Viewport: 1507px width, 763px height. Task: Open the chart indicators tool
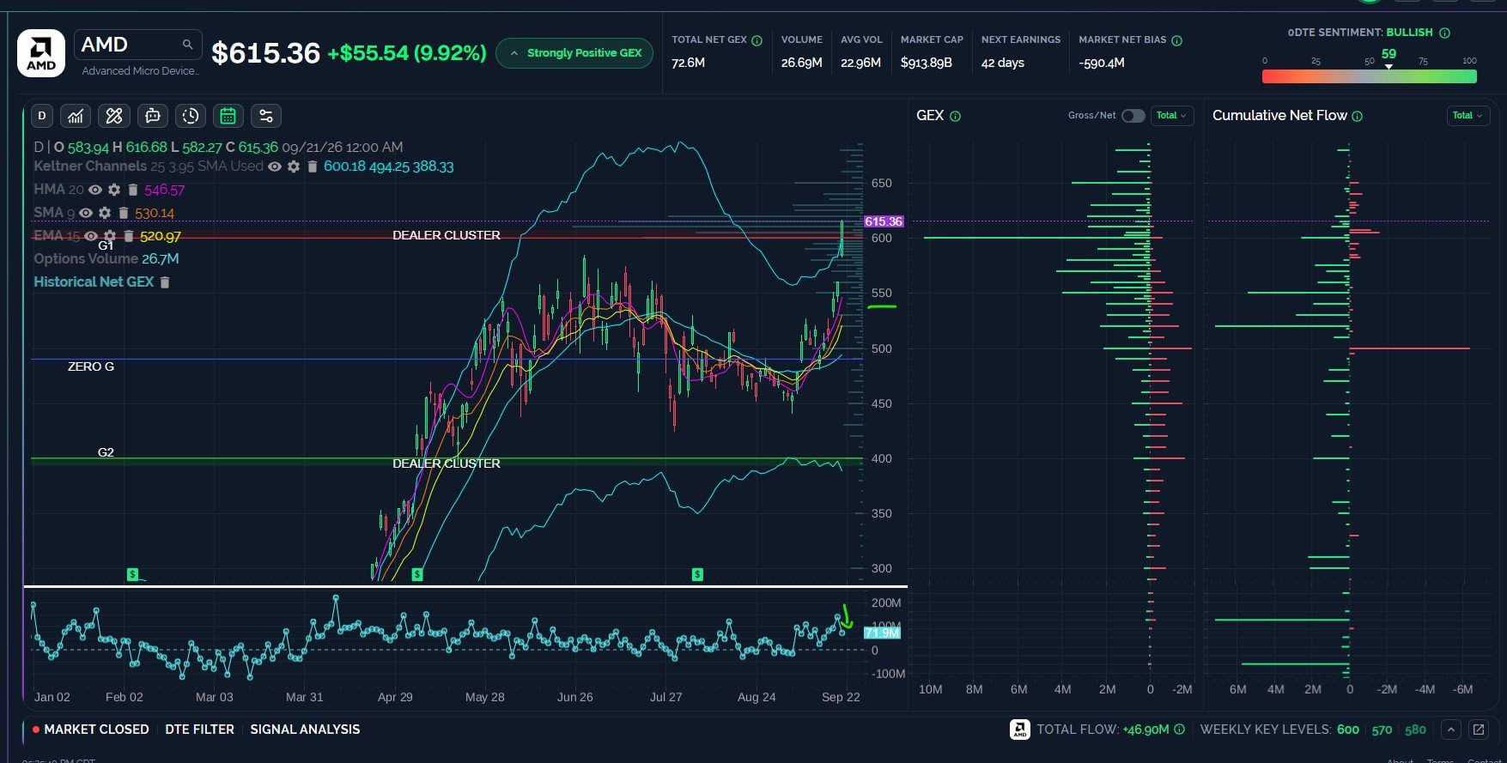coord(76,116)
